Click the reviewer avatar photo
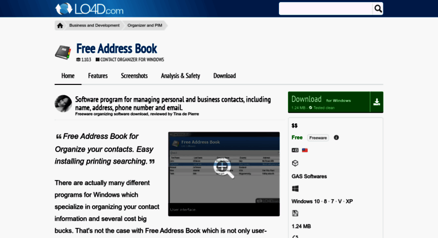Screen dimensions: 438x238 pos(63,104)
